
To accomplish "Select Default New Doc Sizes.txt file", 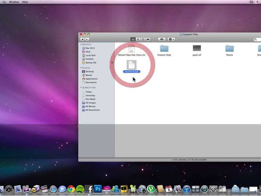I will tap(132, 50).
